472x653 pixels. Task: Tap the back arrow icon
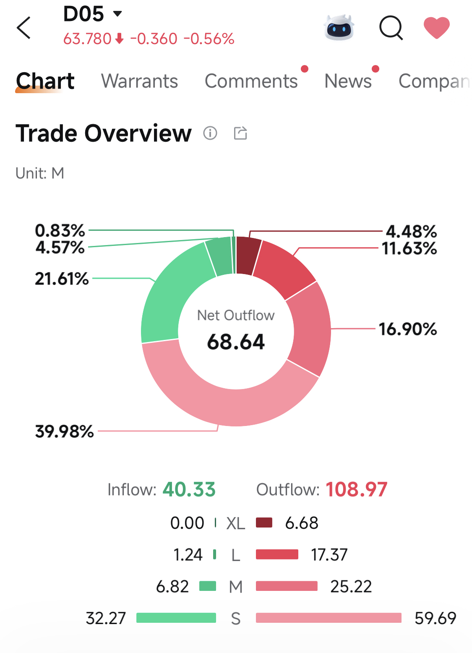[x=23, y=28]
